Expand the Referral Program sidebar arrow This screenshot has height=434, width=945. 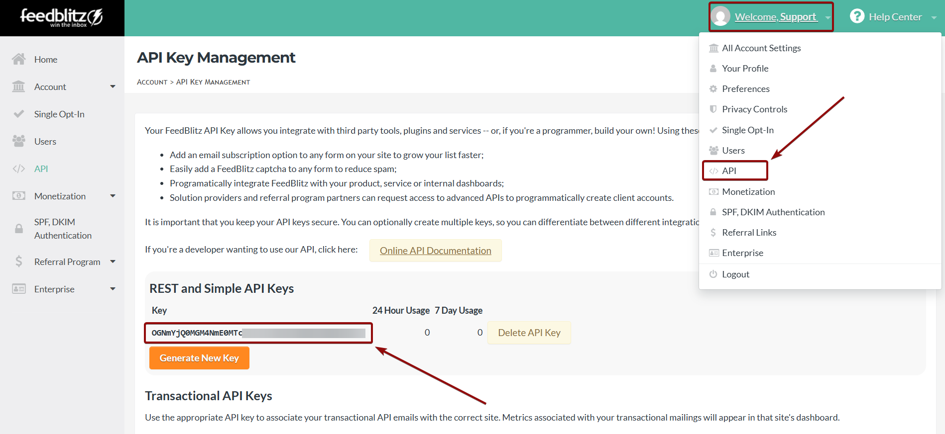click(x=113, y=261)
